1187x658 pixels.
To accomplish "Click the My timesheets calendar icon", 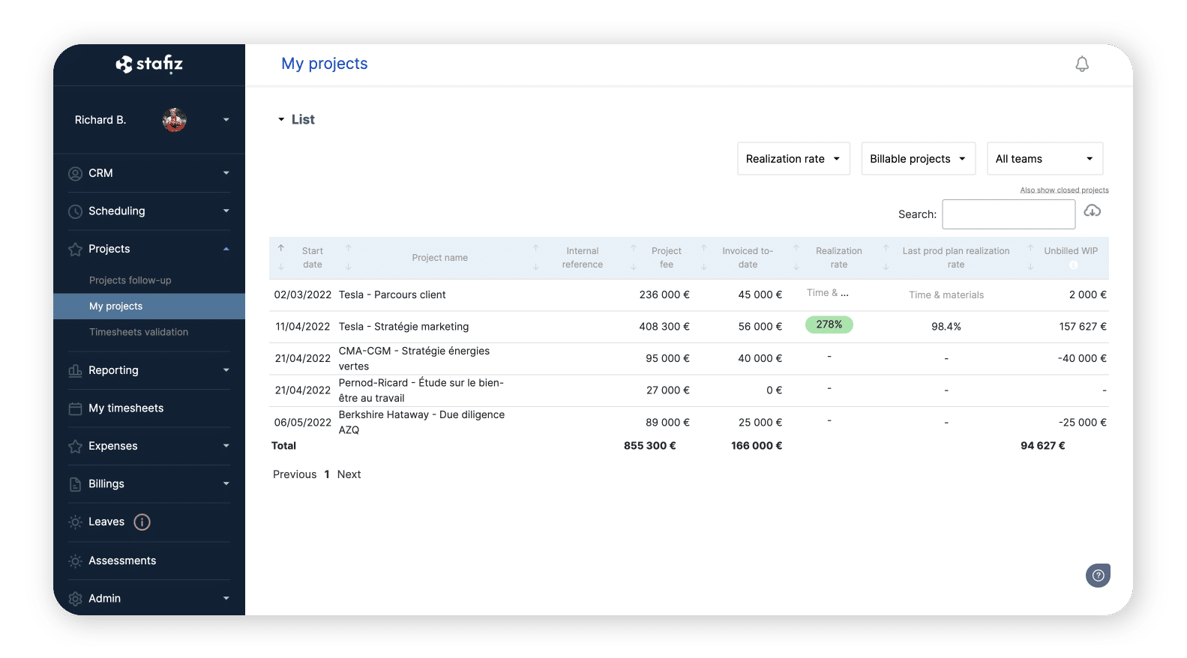I will (x=75, y=408).
